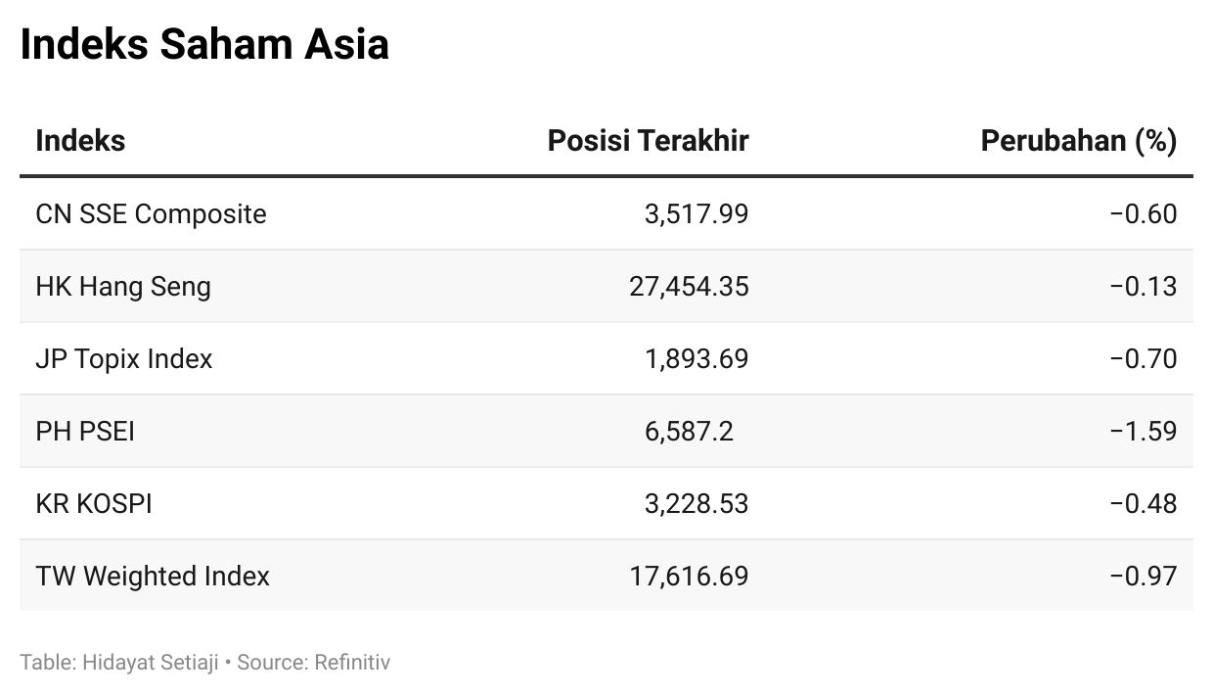Click the Topix value 1,893.69
The image size is (1213, 695).
pyautogui.click(x=696, y=359)
